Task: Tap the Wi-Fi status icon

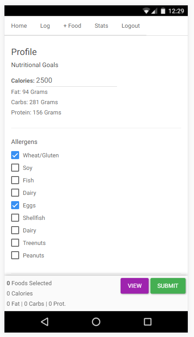Action: 146,11
